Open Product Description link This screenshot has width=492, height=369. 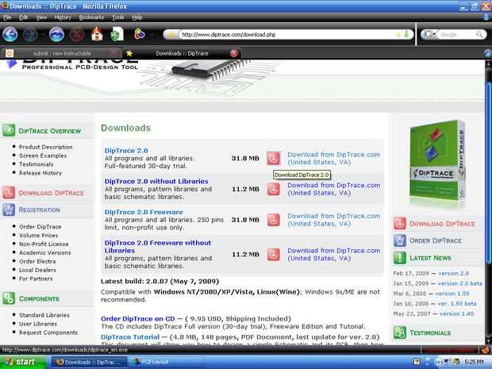[x=45, y=147]
